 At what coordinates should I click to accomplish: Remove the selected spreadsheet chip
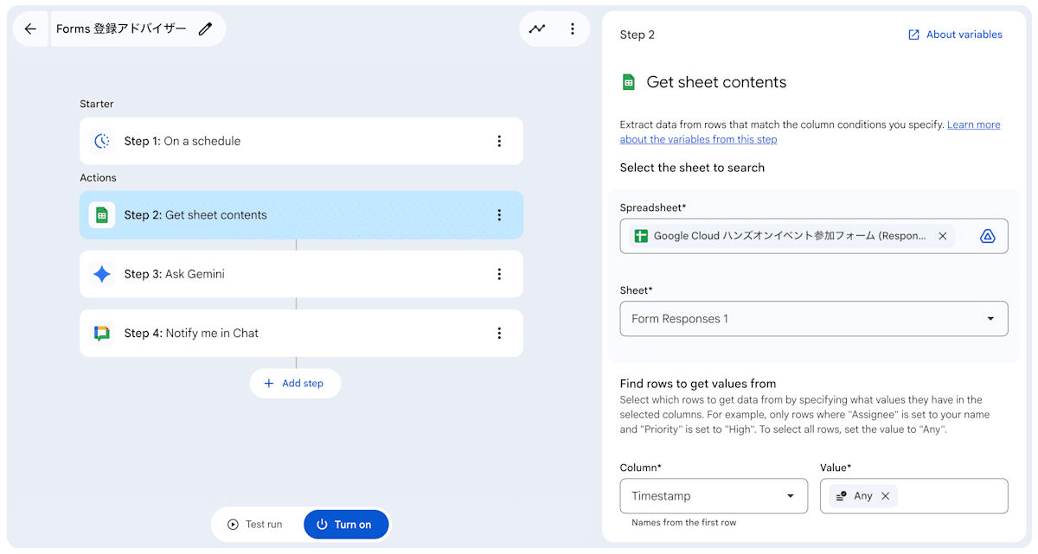[943, 236]
